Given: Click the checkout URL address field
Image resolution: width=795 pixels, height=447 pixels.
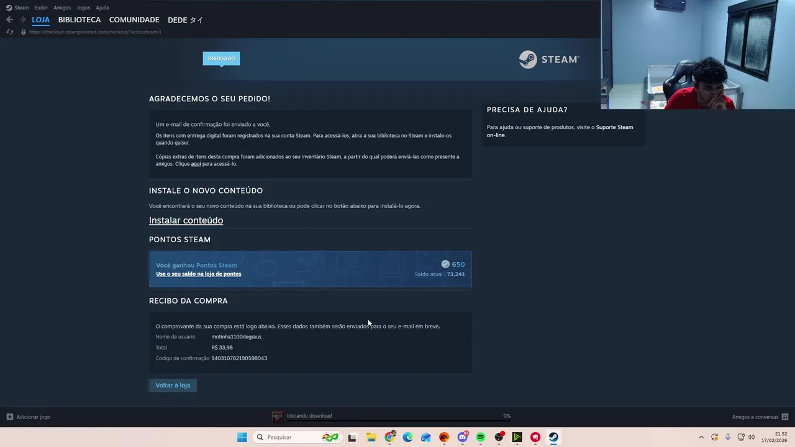Looking at the screenshot, I should 95,32.
